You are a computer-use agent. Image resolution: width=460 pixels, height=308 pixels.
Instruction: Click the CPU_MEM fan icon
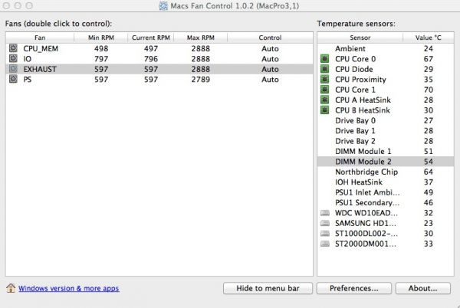point(12,48)
